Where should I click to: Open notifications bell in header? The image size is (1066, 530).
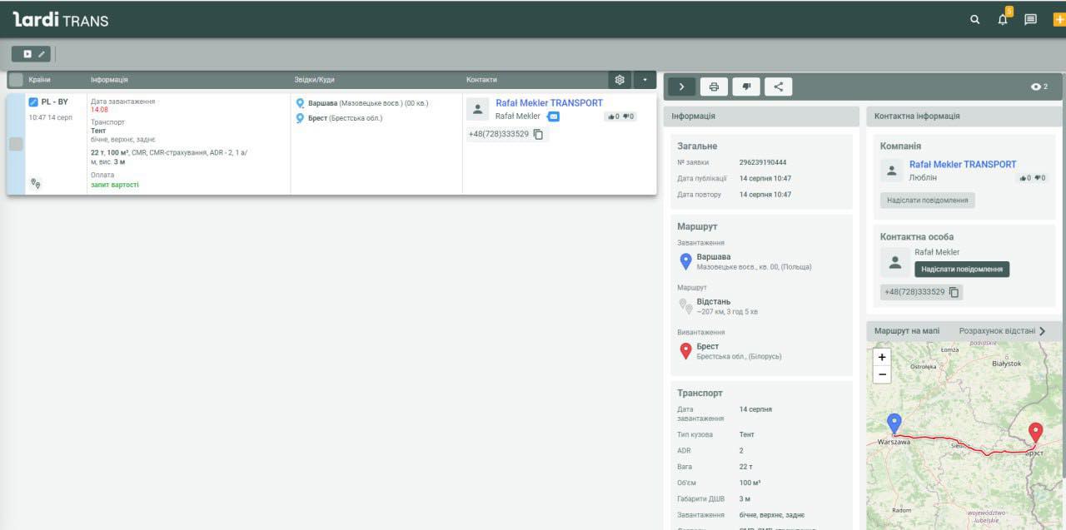(1003, 20)
